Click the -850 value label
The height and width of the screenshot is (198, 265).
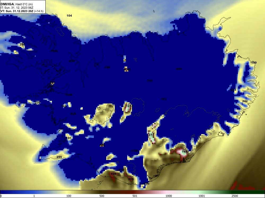click(x=72, y=61)
